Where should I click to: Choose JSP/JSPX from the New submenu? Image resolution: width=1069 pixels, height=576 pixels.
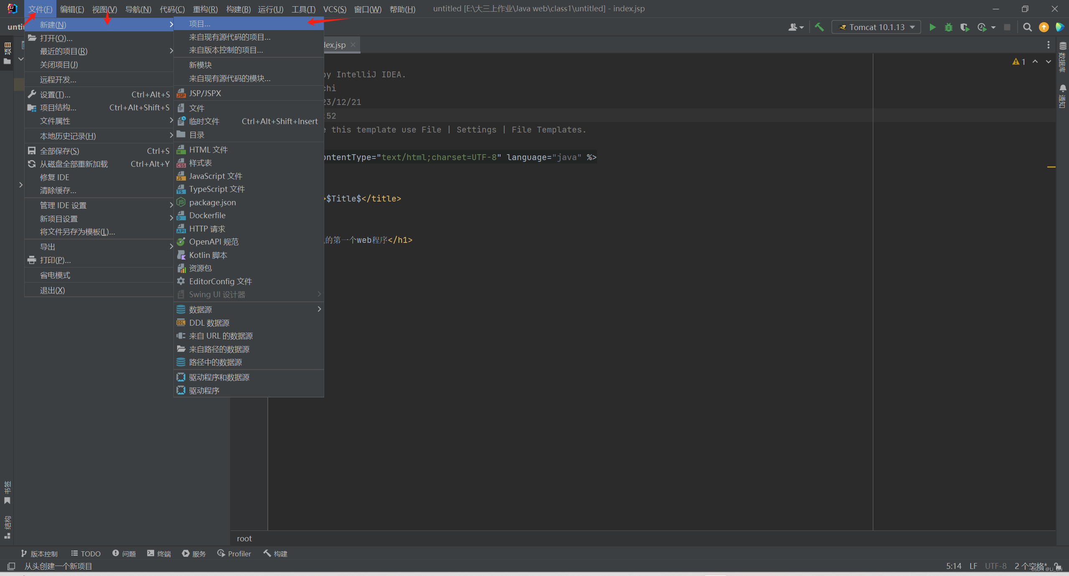pos(205,93)
